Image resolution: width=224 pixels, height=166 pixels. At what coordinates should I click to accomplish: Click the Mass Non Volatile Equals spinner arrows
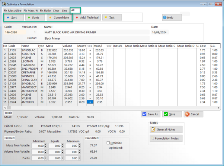63,146
